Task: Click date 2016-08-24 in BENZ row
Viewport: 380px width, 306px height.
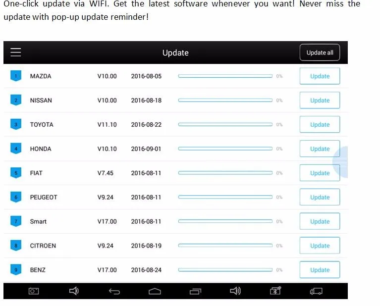Action: [146, 270]
